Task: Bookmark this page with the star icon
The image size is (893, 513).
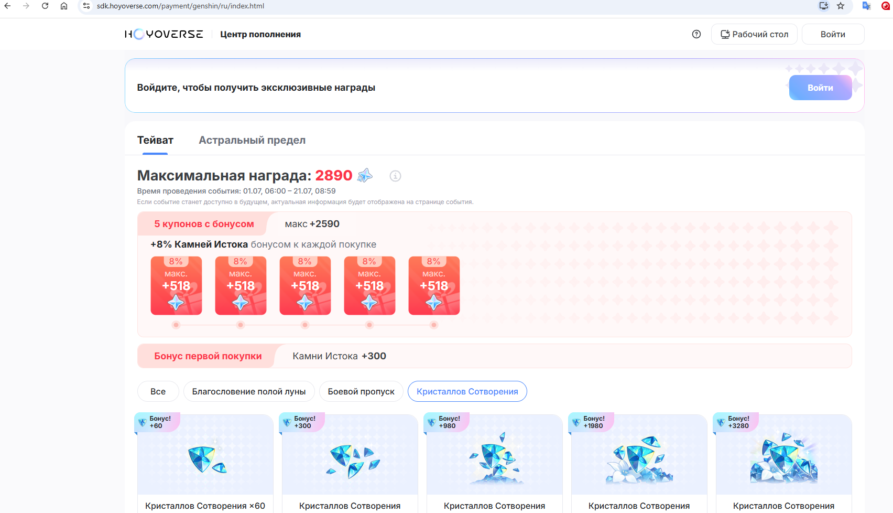Action: tap(841, 6)
